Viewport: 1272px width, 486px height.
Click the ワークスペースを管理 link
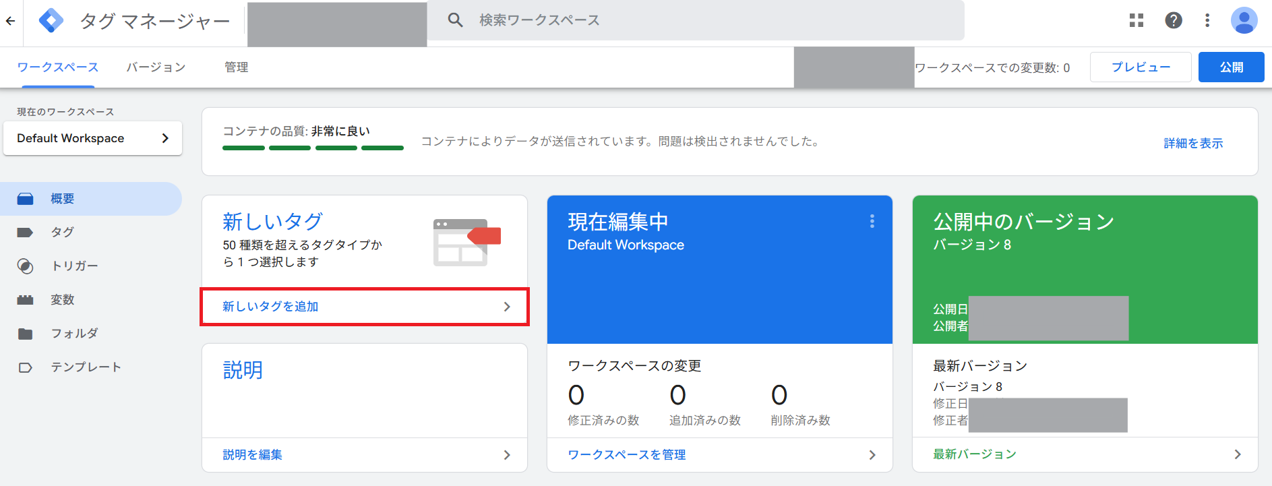pos(627,455)
